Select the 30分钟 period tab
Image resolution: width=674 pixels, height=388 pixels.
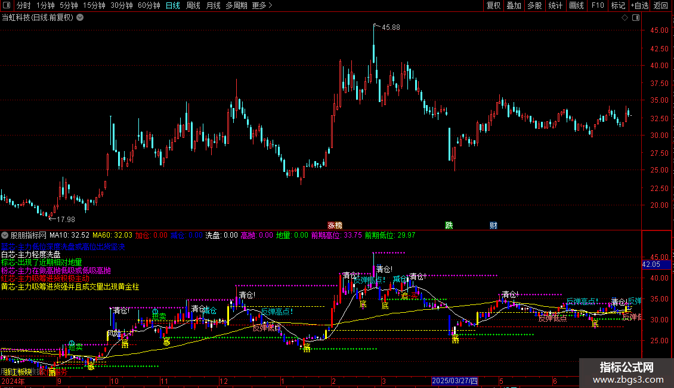click(x=121, y=5)
